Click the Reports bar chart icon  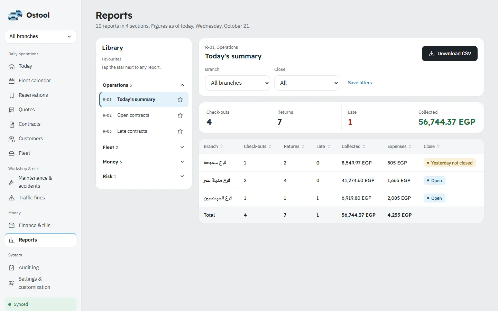click(12, 240)
